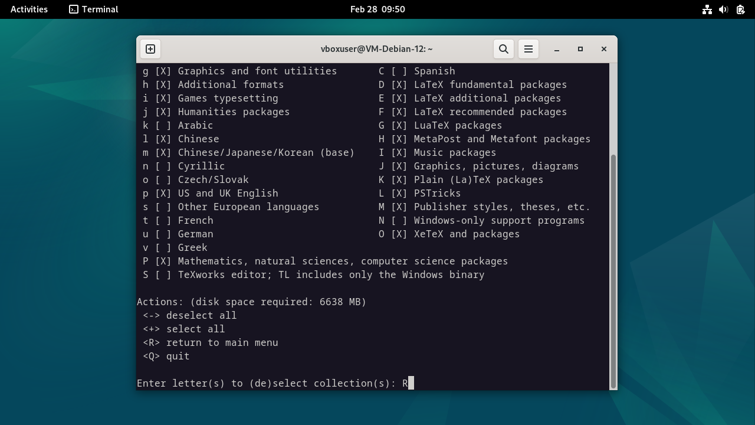
Task: Click the Cyrillic collection checkbox
Action: click(x=163, y=166)
